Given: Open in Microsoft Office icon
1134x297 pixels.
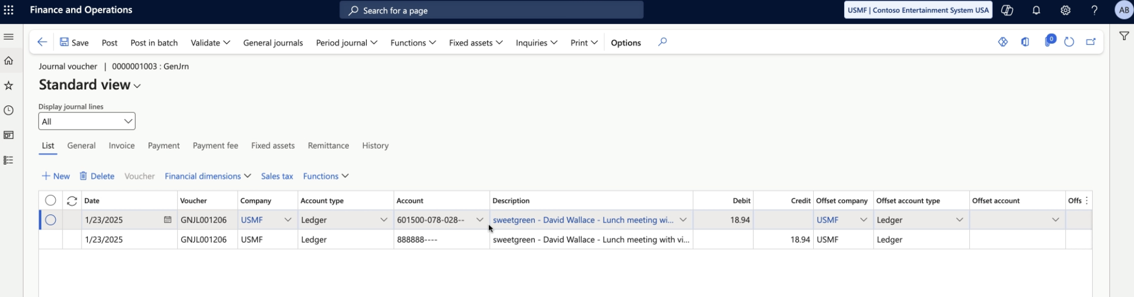Looking at the screenshot, I should [1025, 42].
